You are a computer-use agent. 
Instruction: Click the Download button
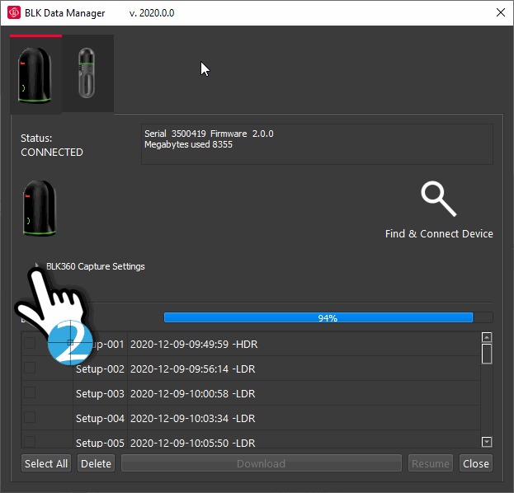click(x=262, y=463)
